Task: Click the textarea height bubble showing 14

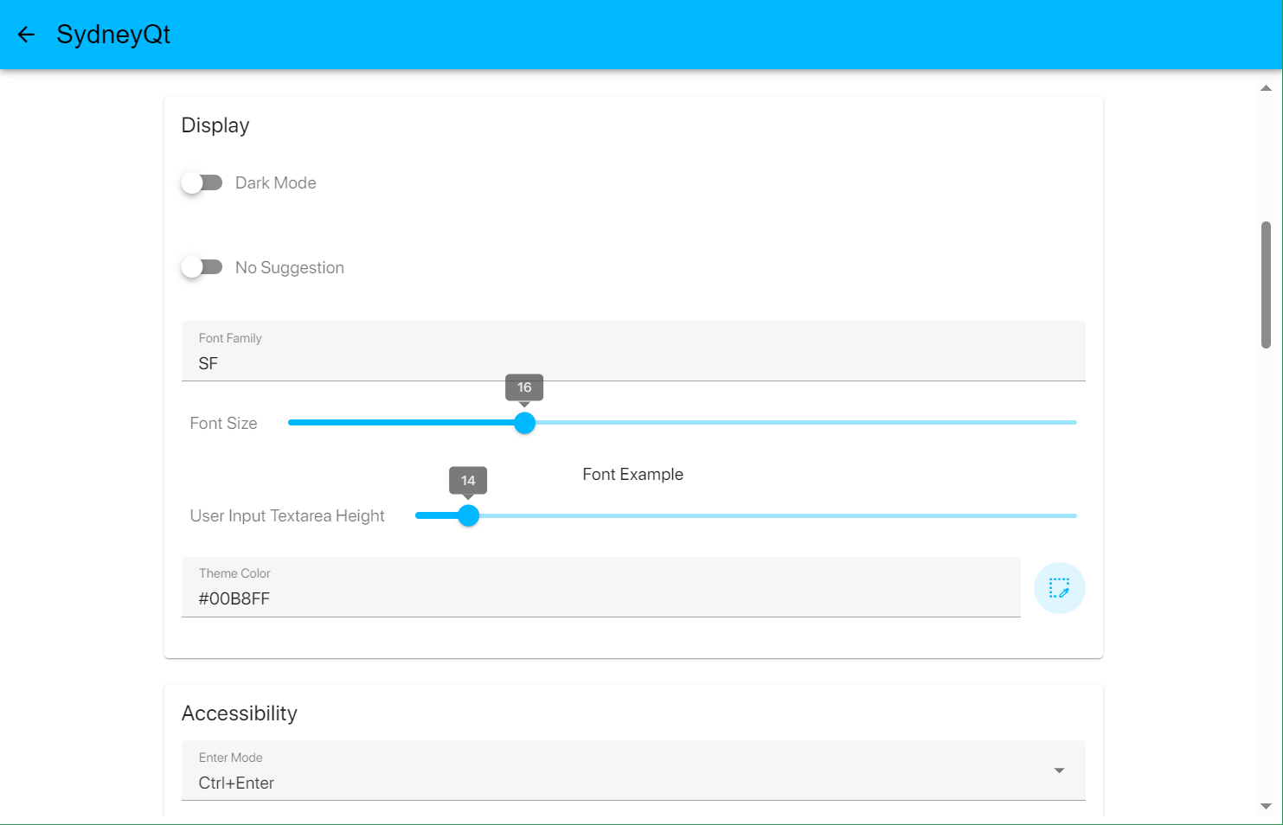Action: pyautogui.click(x=468, y=480)
